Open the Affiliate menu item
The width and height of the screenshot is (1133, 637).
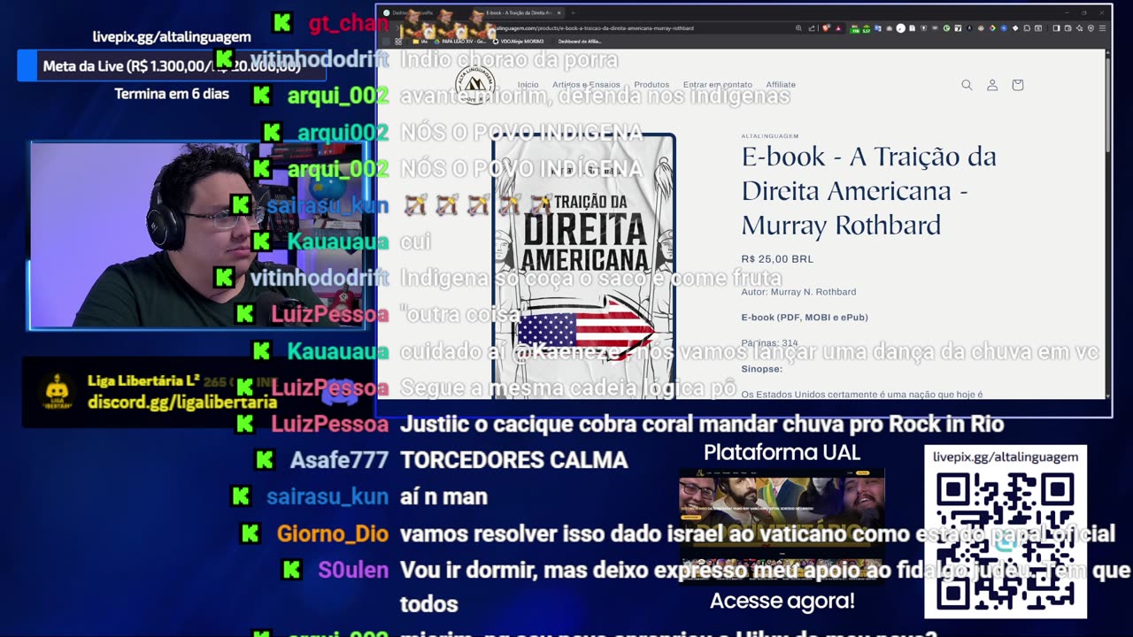coord(781,85)
